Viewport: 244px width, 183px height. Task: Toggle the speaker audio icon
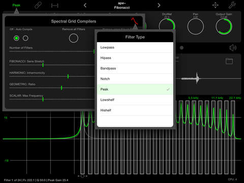tap(233, 48)
